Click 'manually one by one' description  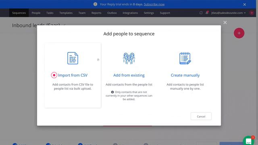tap(185, 89)
